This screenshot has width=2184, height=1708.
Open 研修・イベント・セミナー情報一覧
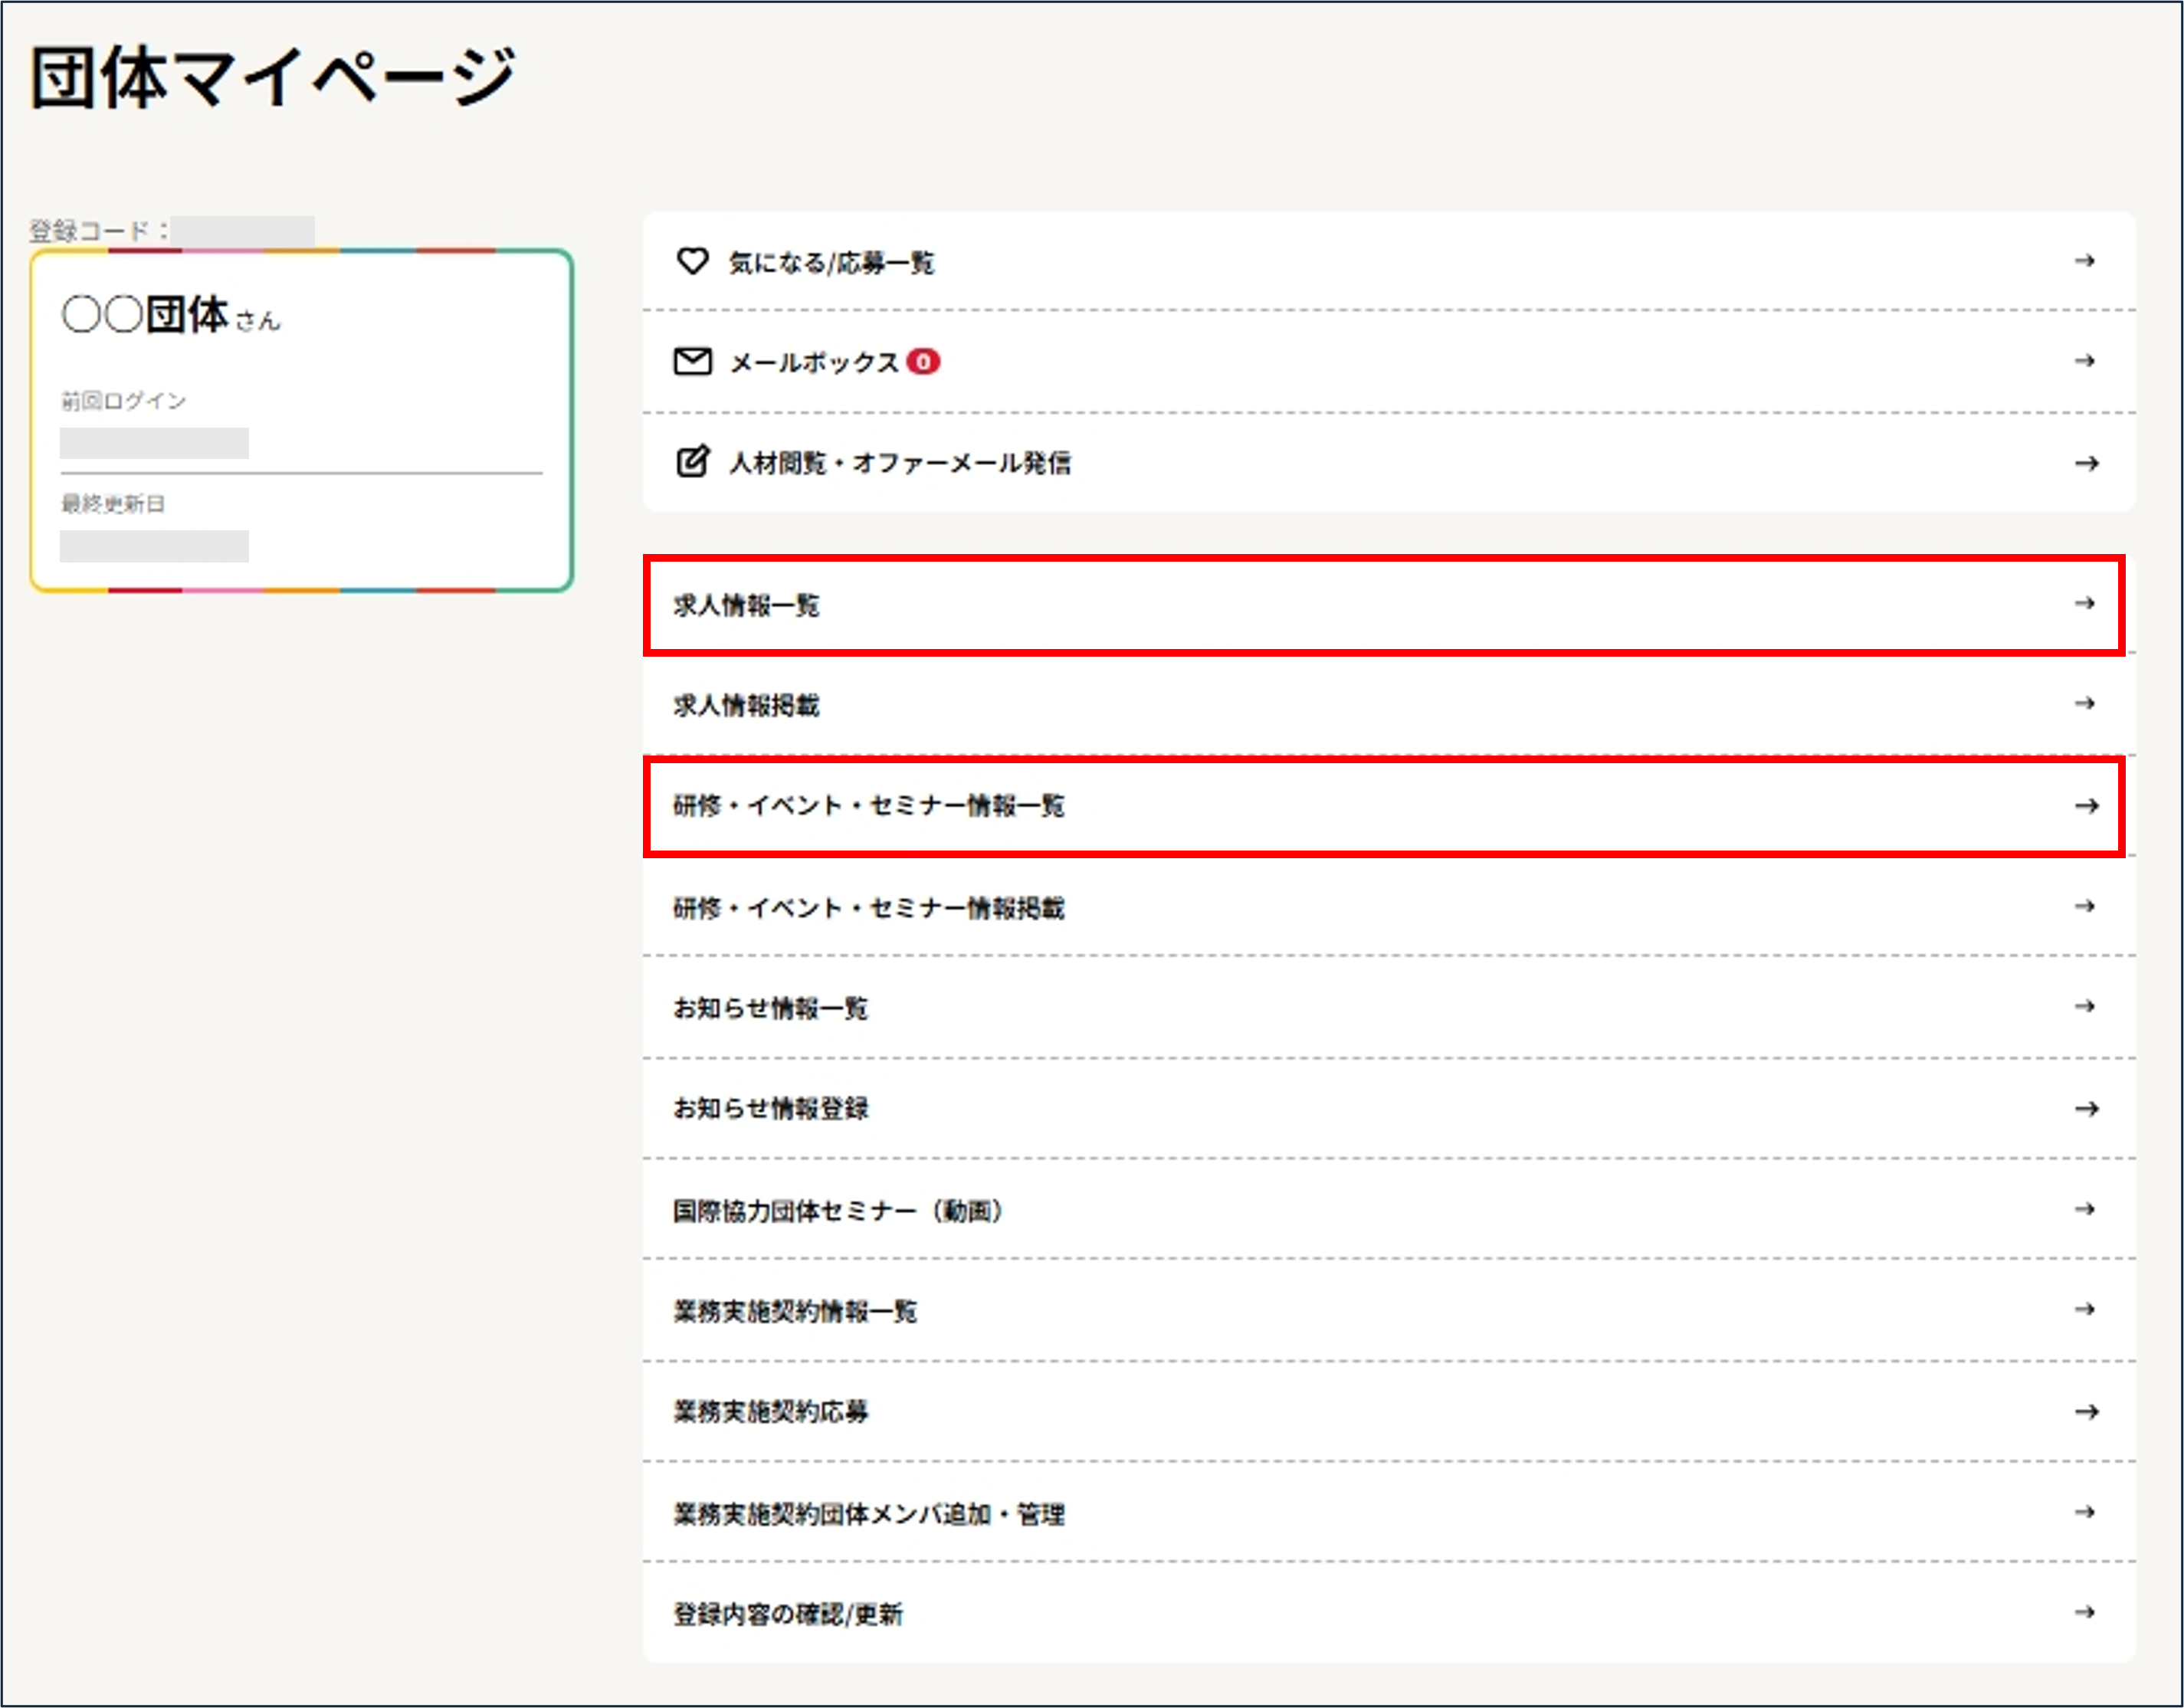pyautogui.click(x=868, y=806)
